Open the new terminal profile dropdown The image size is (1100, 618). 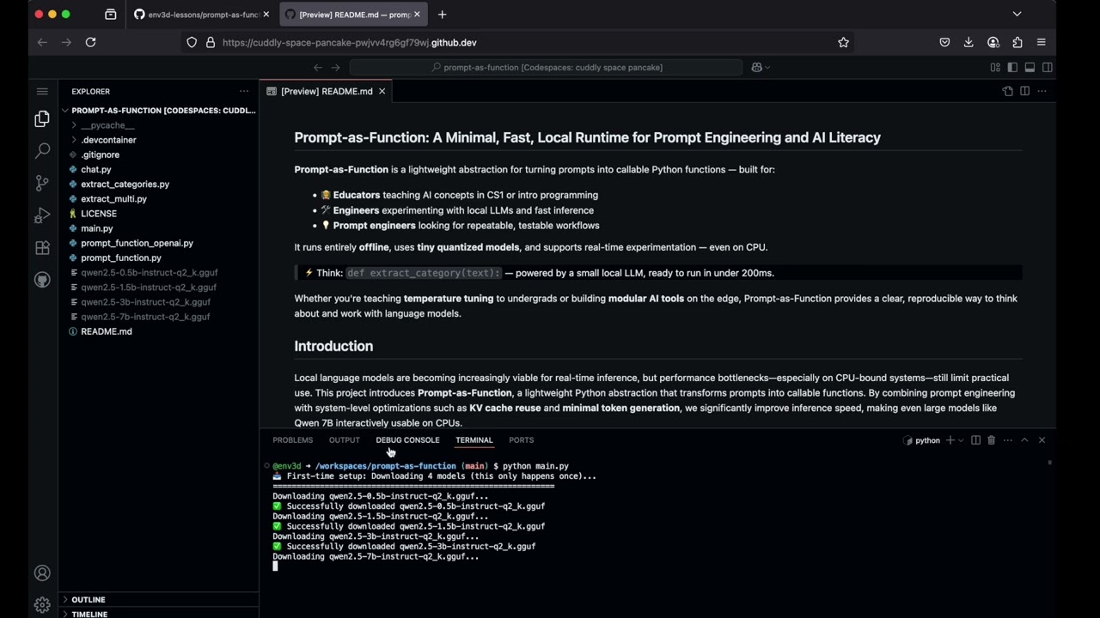(x=961, y=440)
